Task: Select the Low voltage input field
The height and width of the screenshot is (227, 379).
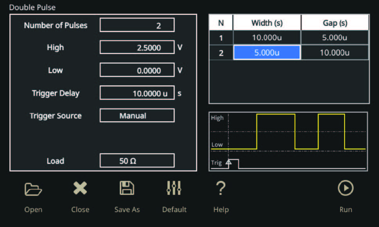Action: [137, 70]
